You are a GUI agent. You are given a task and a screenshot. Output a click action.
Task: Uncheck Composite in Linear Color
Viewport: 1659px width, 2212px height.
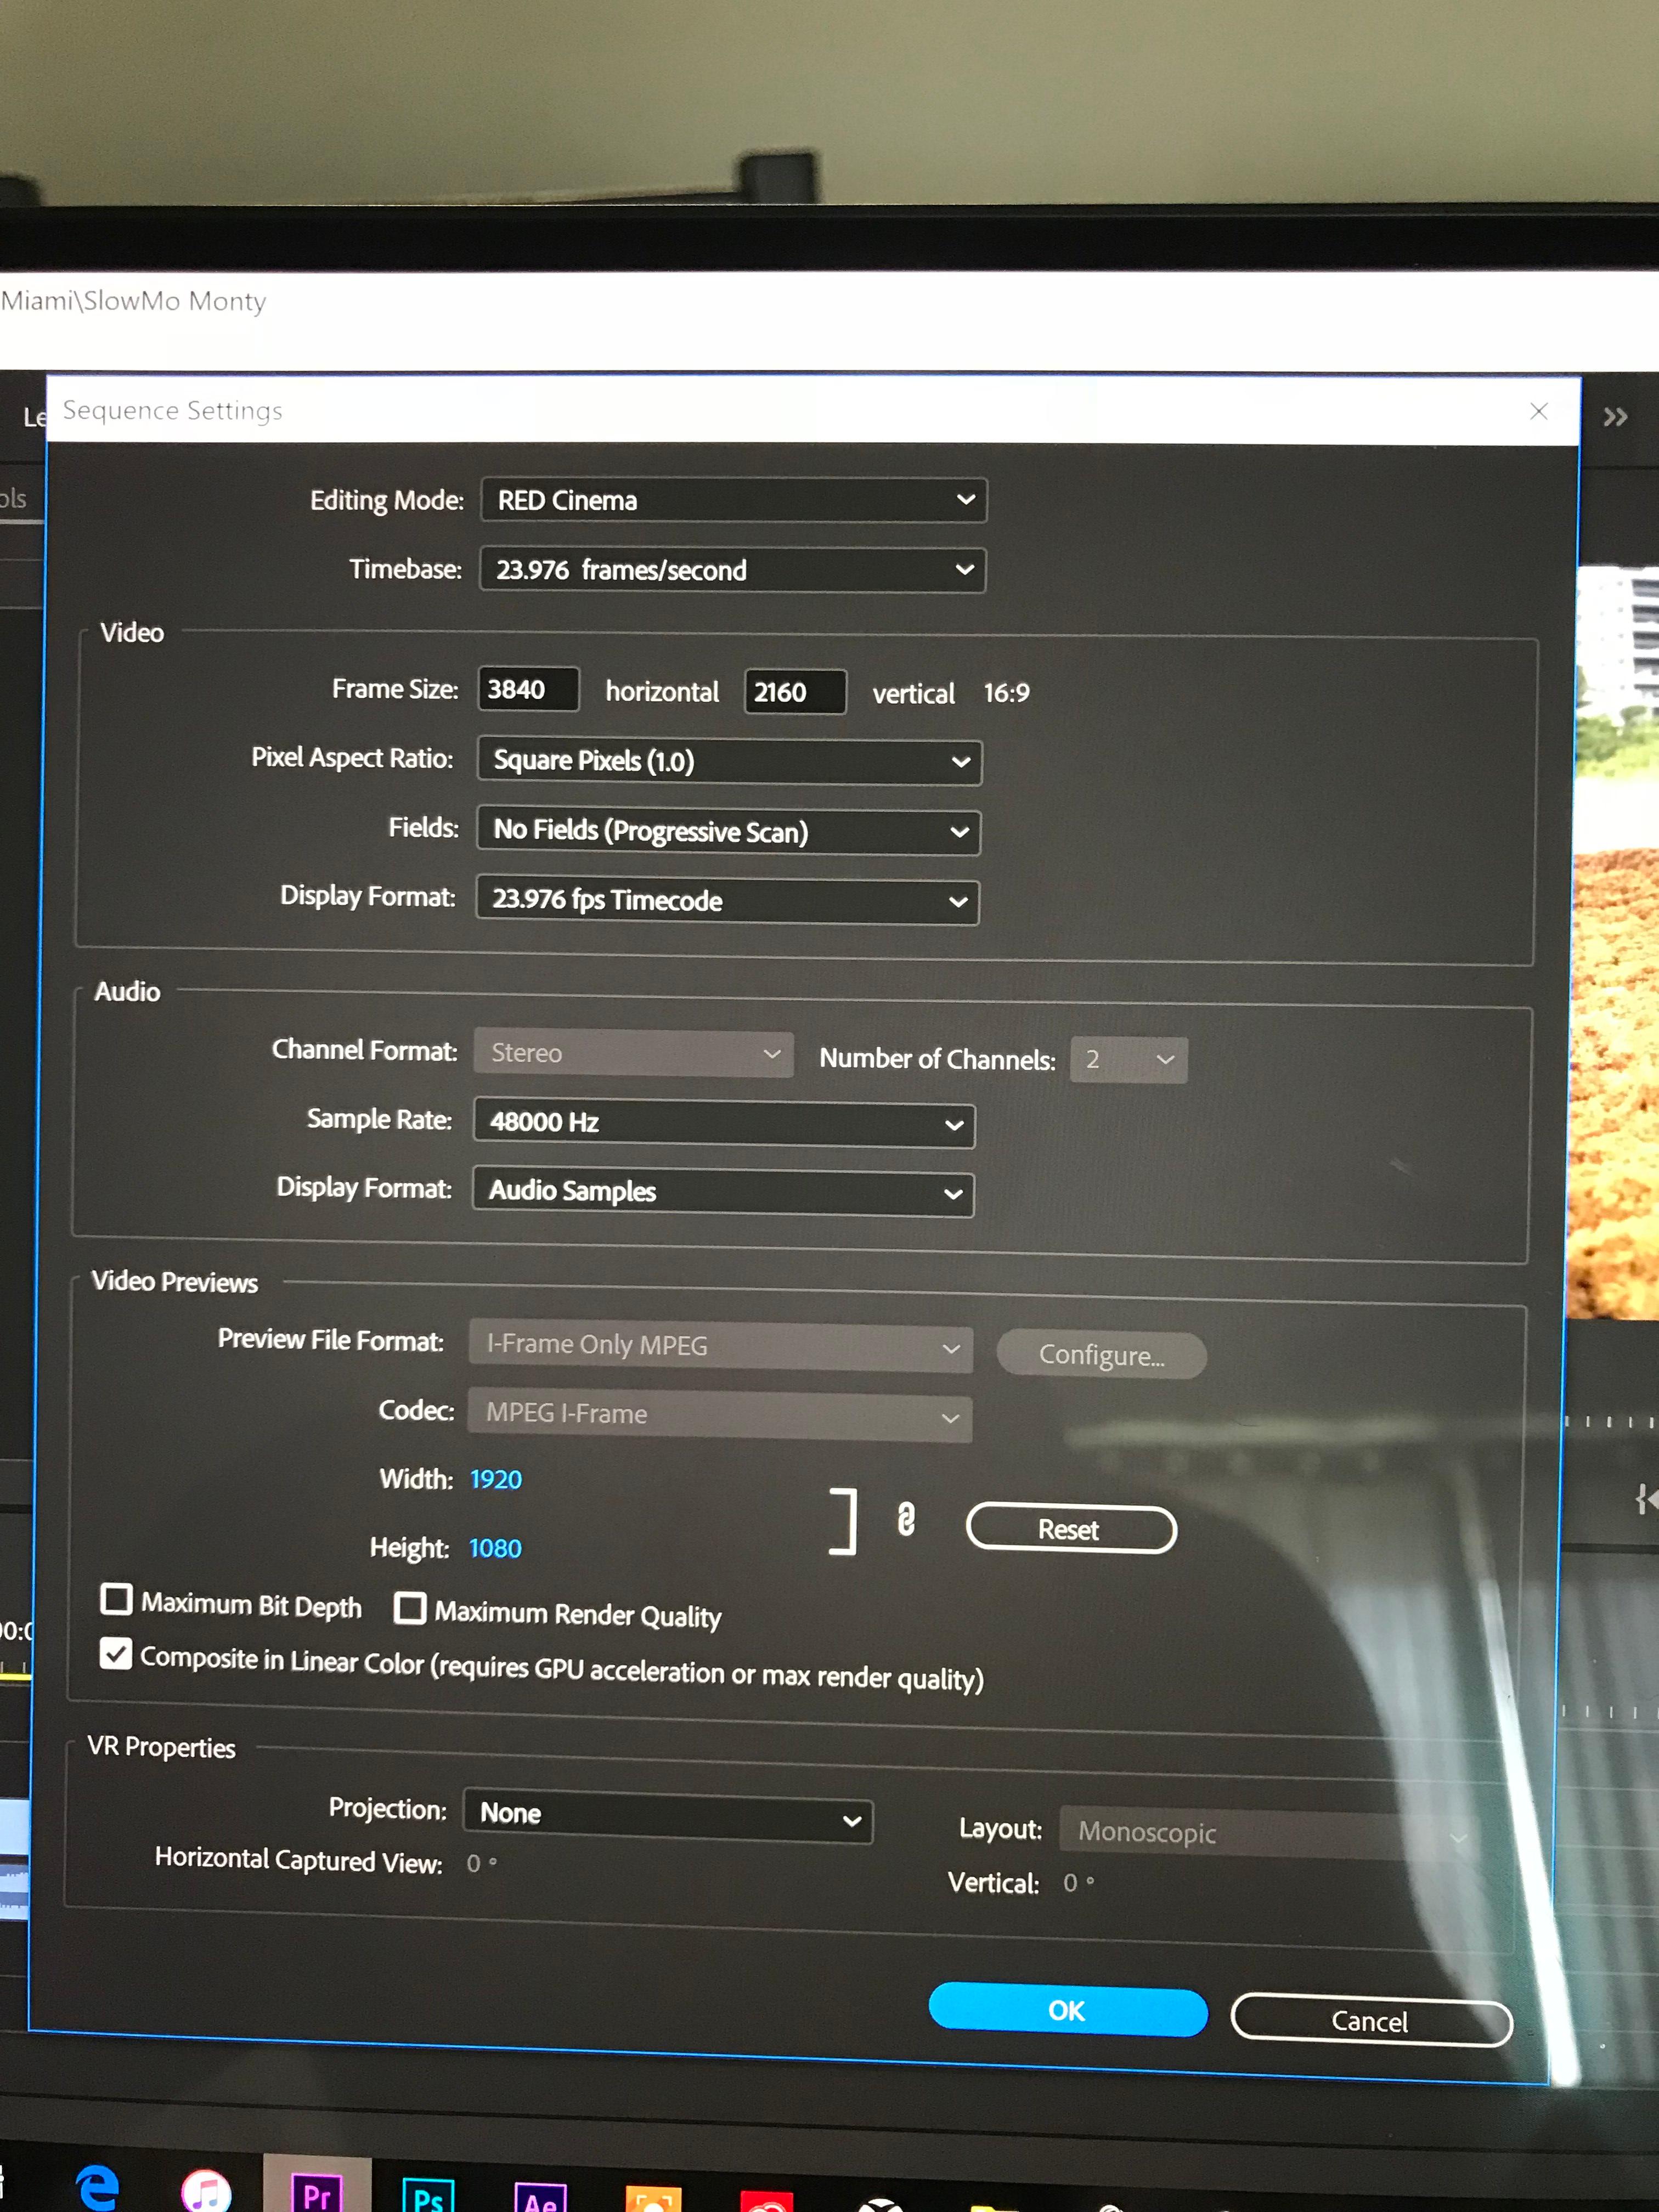tap(116, 1654)
